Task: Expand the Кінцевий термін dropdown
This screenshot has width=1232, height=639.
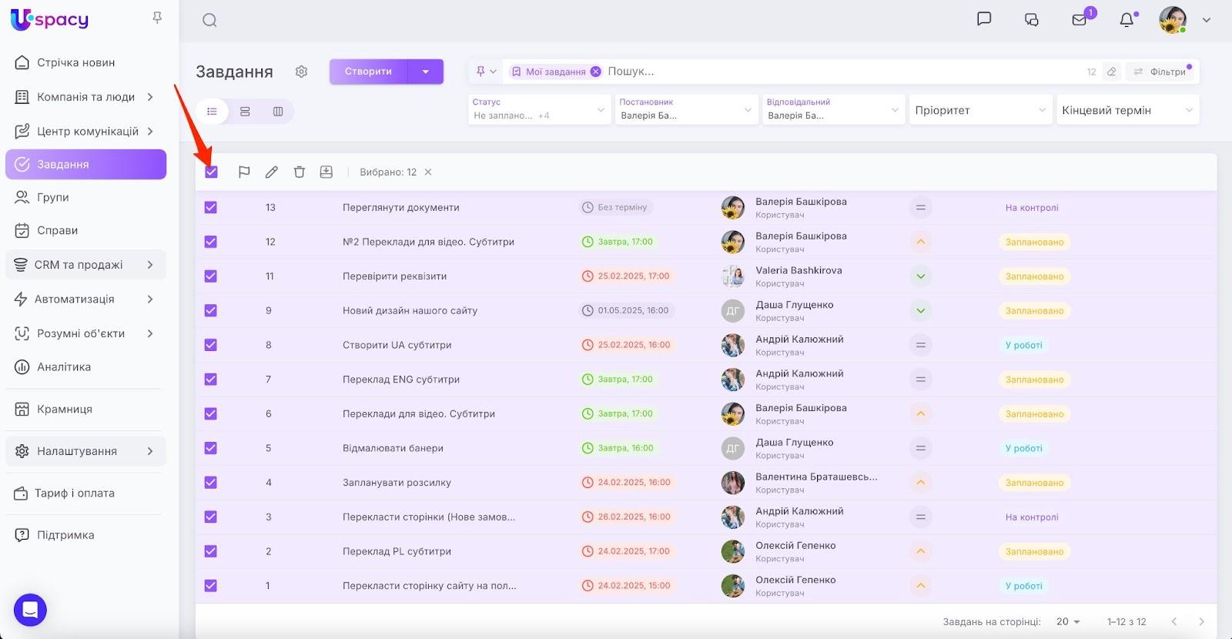Action: click(1127, 110)
